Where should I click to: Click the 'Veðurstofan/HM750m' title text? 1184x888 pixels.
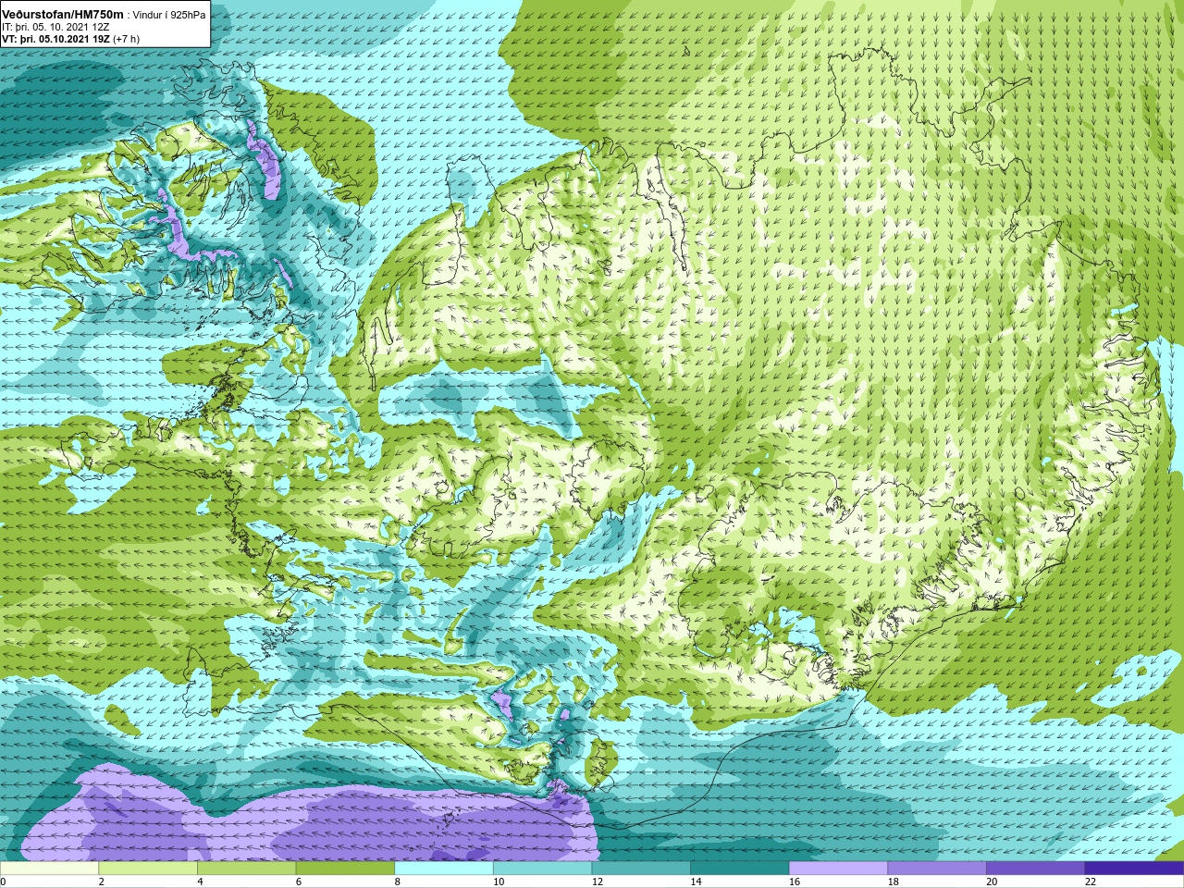point(62,14)
